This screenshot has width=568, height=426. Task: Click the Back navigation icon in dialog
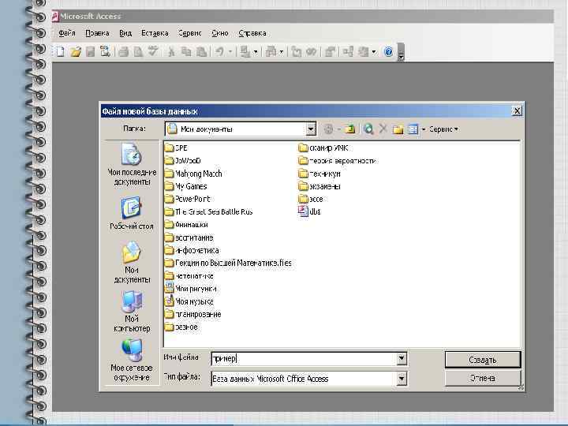pyautogui.click(x=328, y=129)
